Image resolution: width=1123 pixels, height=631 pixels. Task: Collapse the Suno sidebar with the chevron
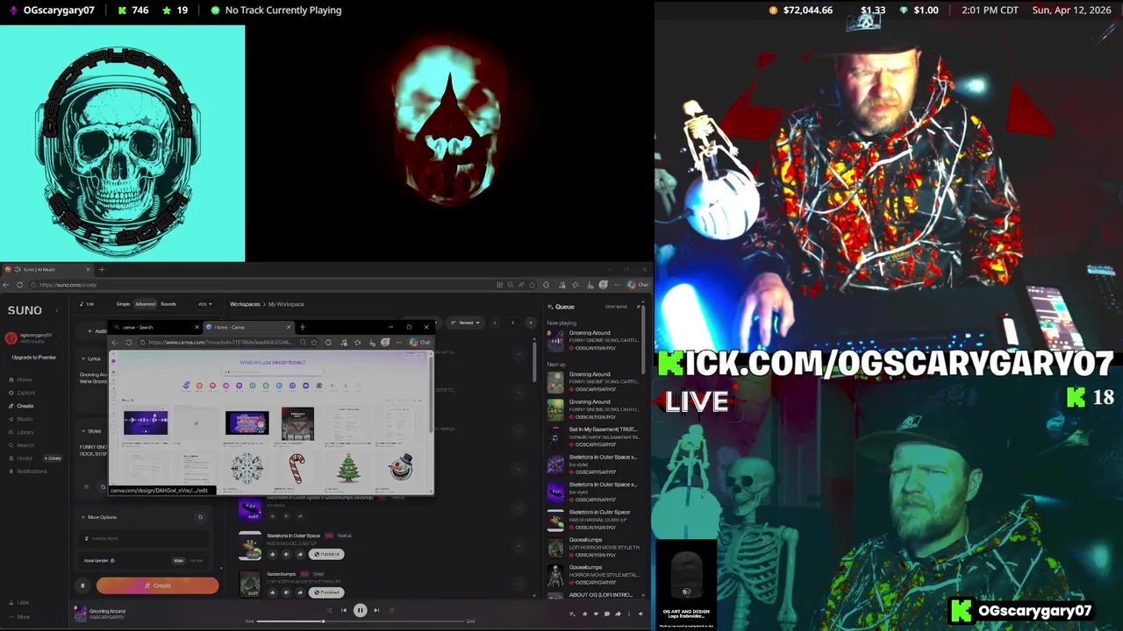tap(57, 310)
